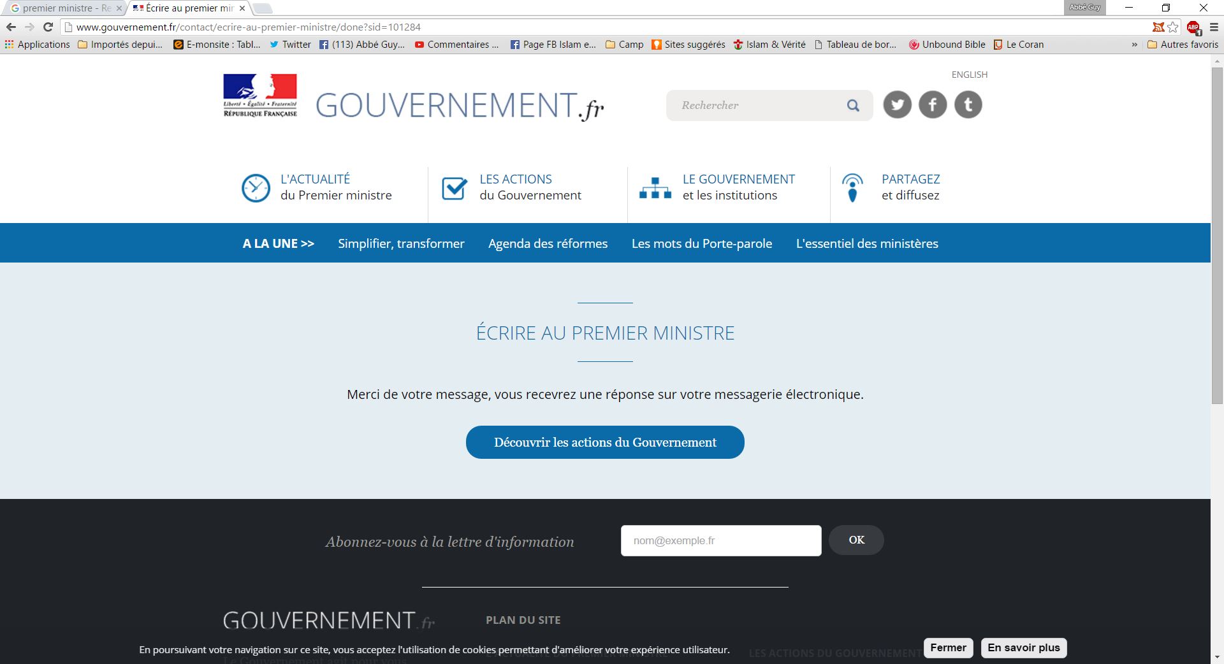Click the République Française logo

click(260, 96)
